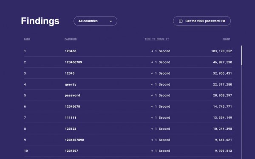This screenshot has height=159, width=255.
Task: Click the chevron arrow in countries selector
Action: 111,21
